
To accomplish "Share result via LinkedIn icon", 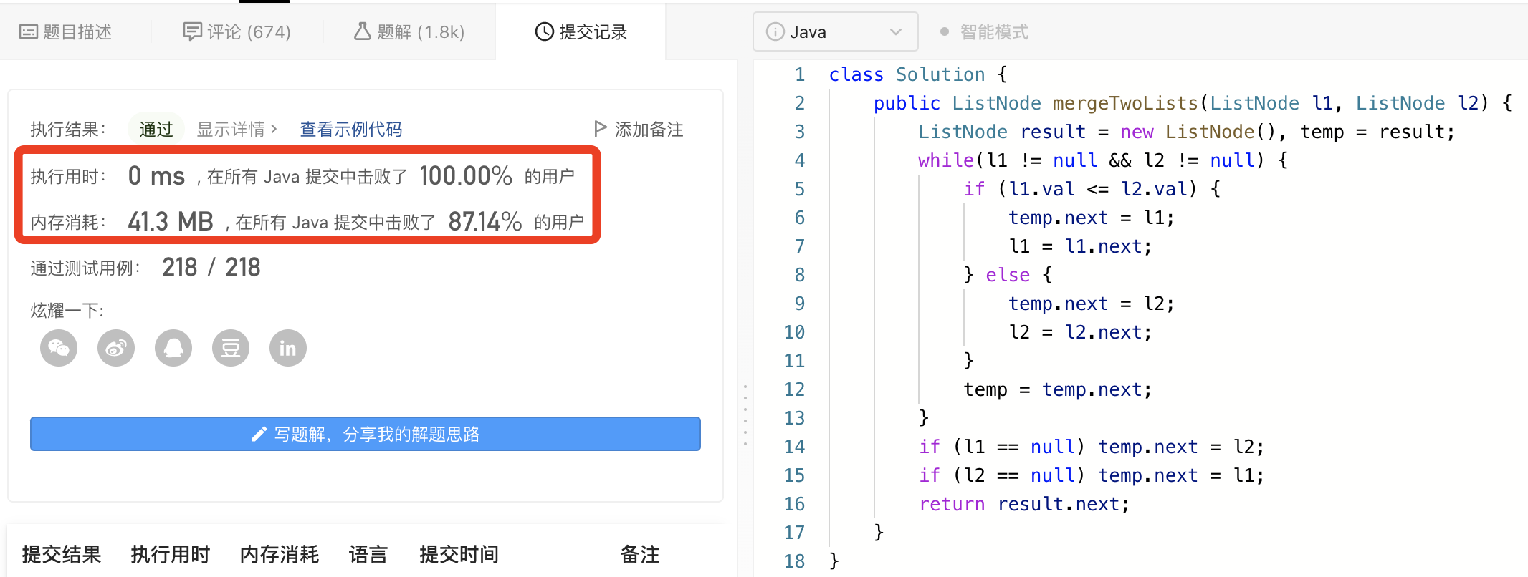I will pos(288,348).
